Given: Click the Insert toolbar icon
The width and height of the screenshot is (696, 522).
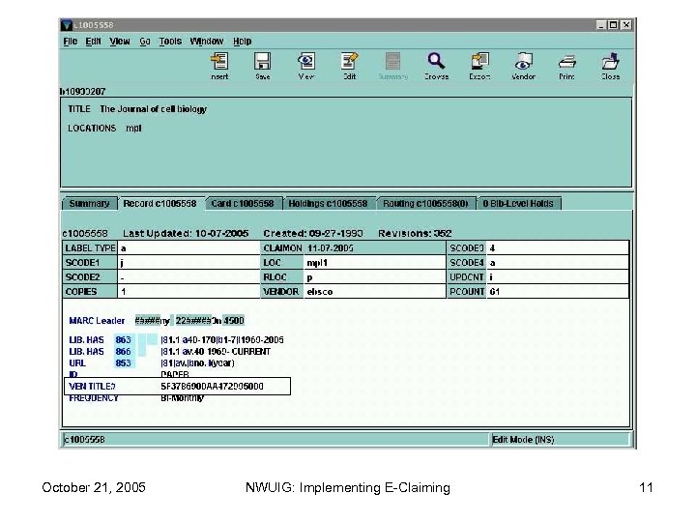Looking at the screenshot, I should (219, 66).
